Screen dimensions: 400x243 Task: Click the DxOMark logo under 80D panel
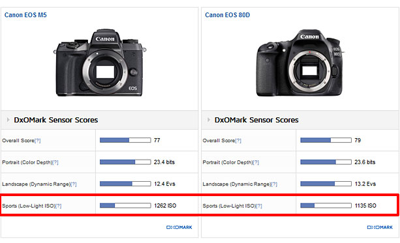(380, 227)
